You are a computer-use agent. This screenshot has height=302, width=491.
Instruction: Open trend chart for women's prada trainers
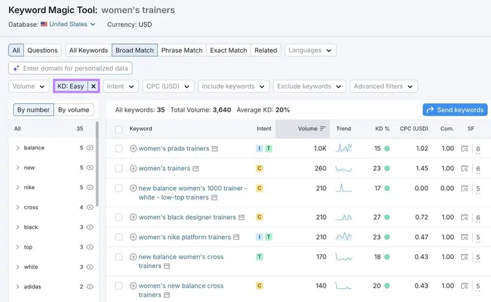pyautogui.click(x=344, y=148)
